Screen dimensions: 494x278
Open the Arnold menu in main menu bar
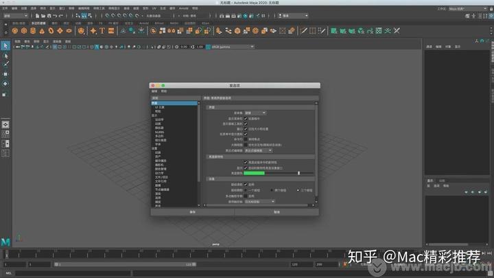183,8
